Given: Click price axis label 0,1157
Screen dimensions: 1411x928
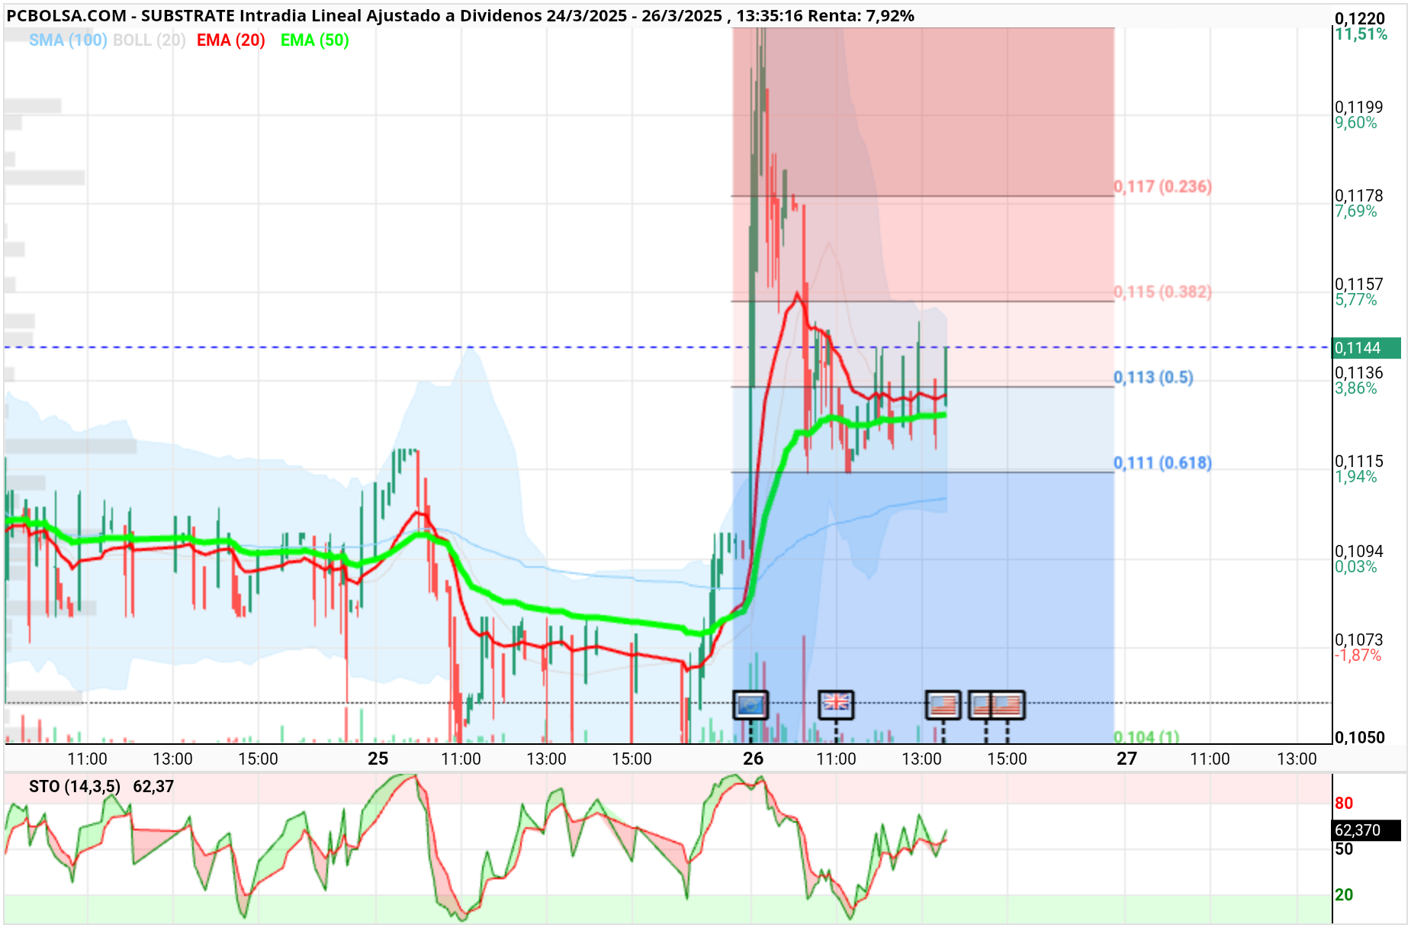Looking at the screenshot, I should tap(1358, 284).
